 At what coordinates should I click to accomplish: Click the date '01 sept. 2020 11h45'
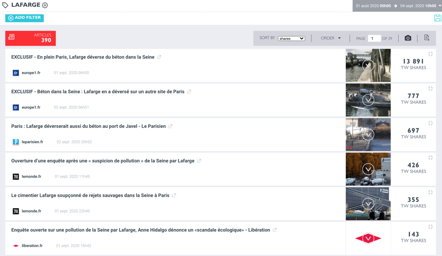click(72, 177)
